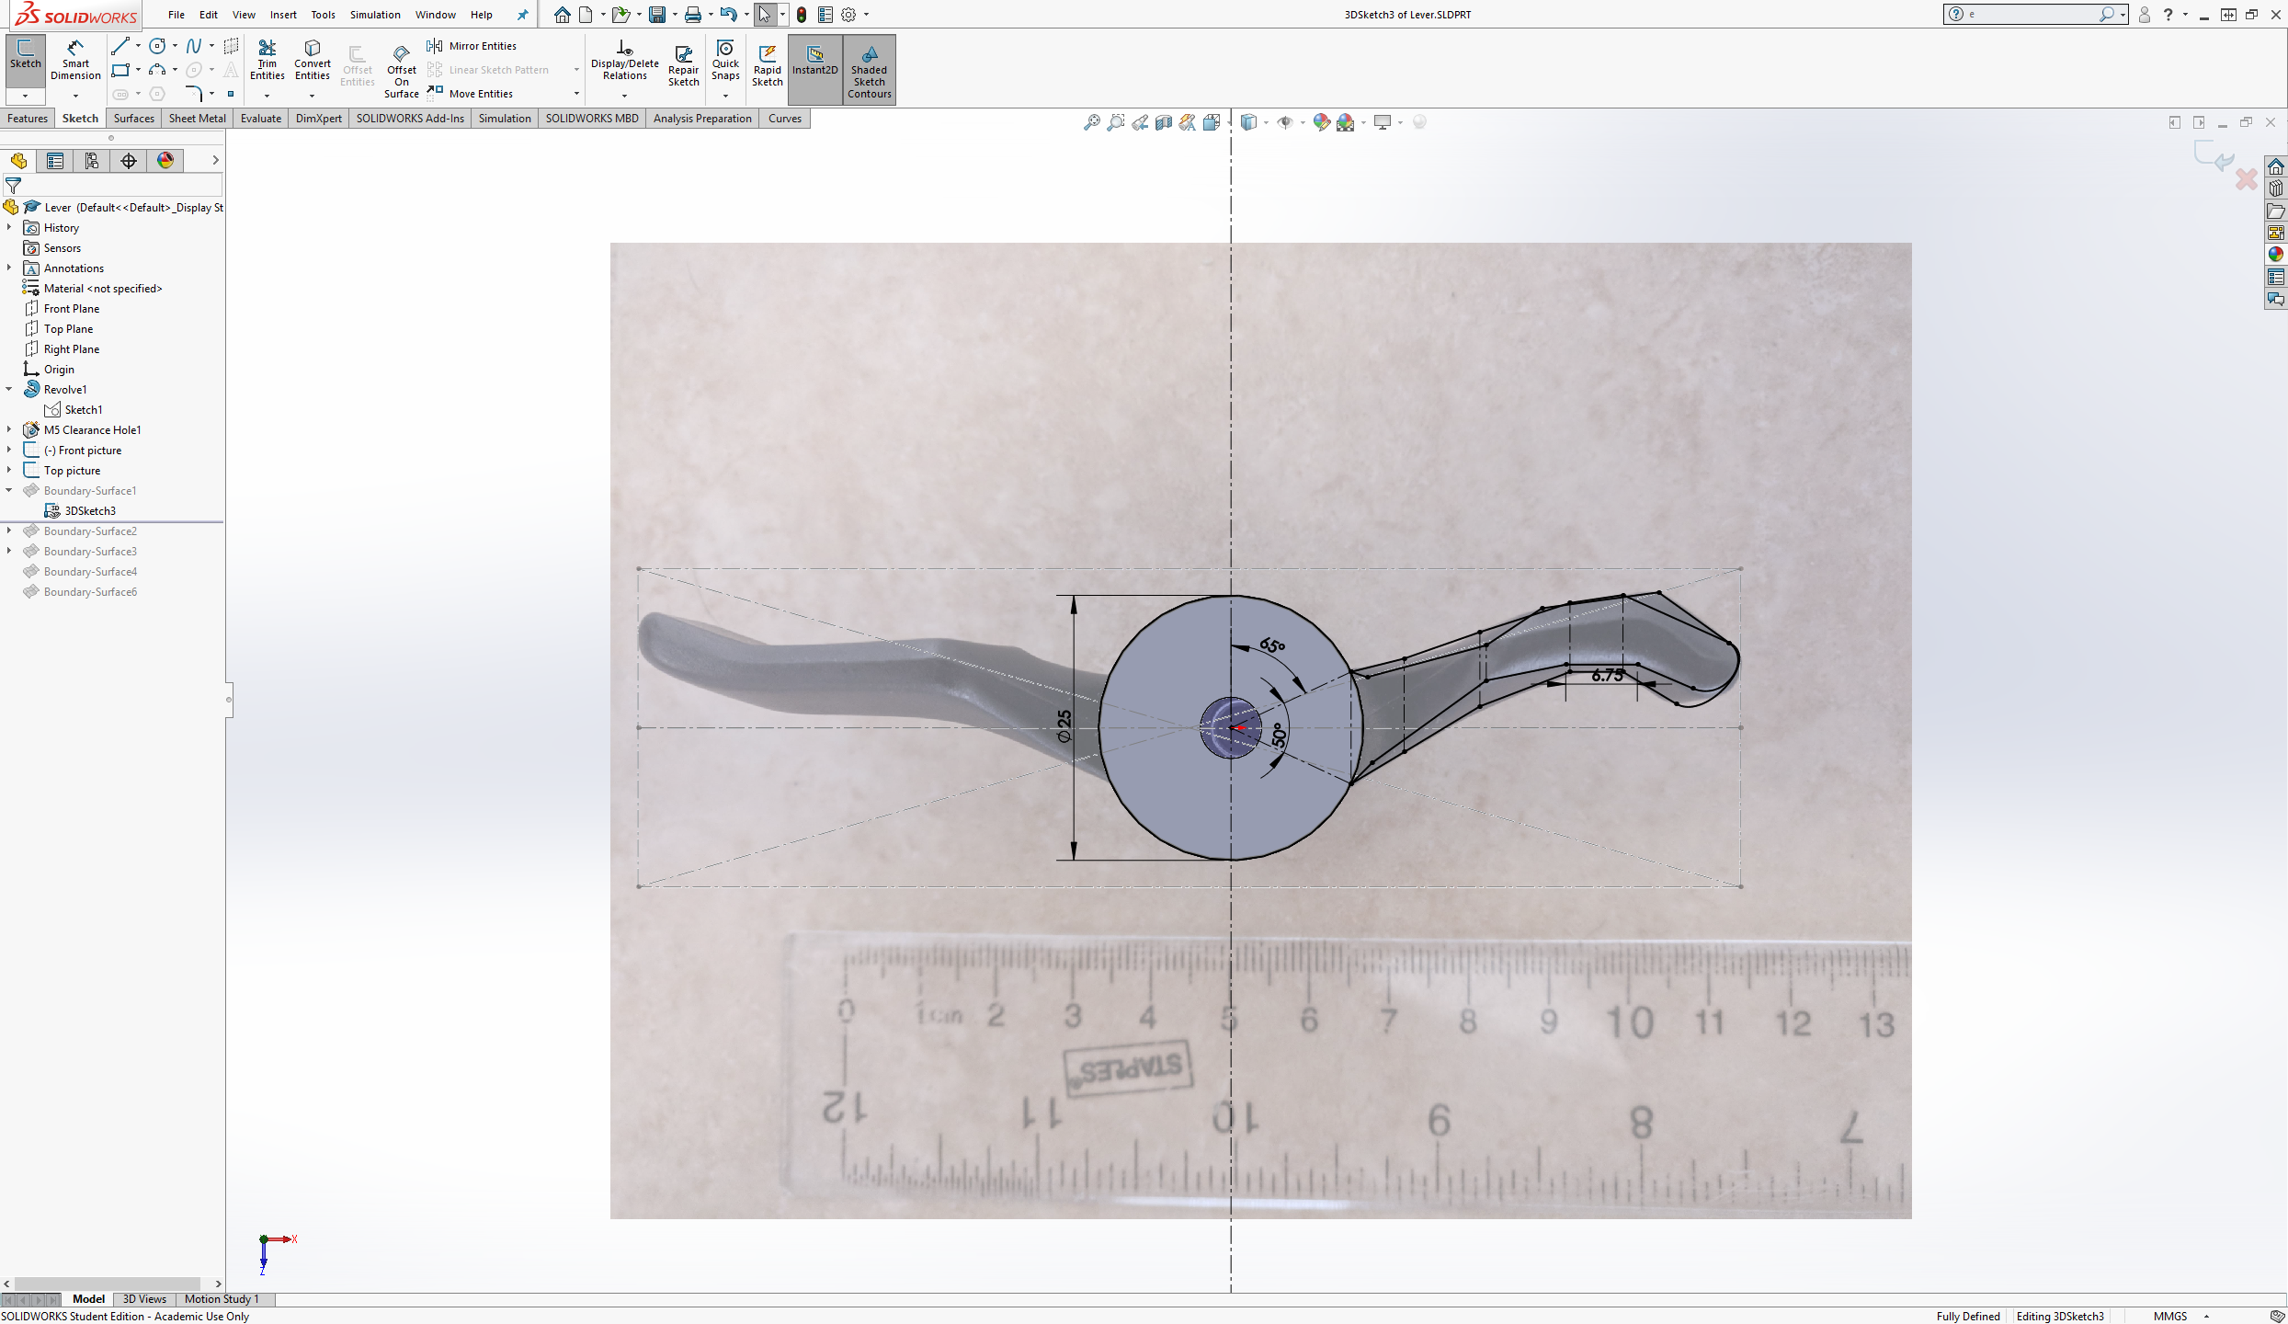Launch the Repair Sketch tool

coord(683,64)
